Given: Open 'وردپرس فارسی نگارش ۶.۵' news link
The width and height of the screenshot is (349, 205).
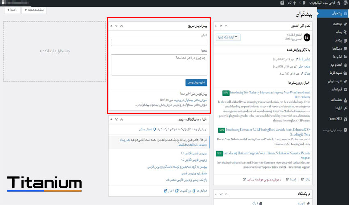Looking at the screenshot, I should point(194,160).
